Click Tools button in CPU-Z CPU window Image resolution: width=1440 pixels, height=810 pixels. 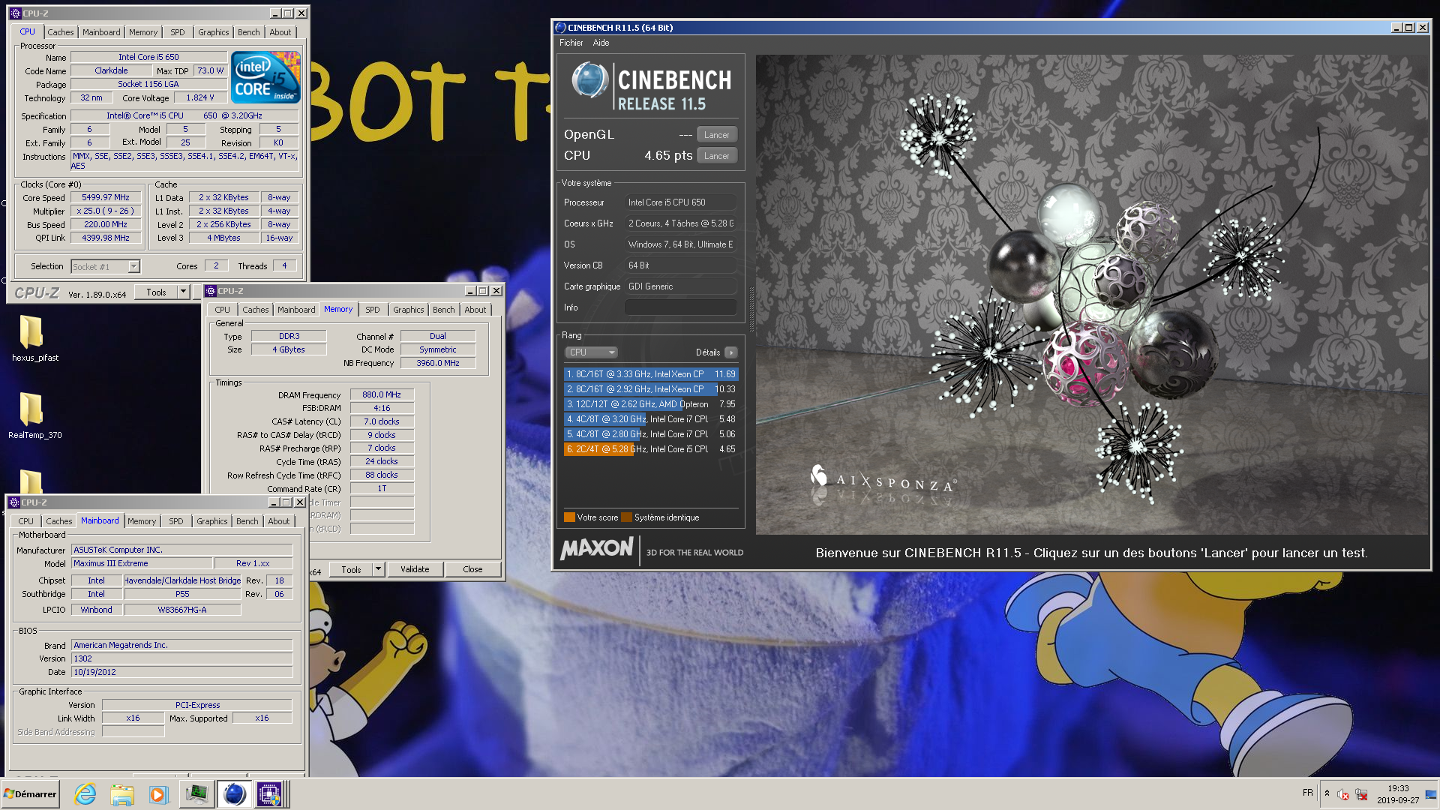click(x=156, y=292)
